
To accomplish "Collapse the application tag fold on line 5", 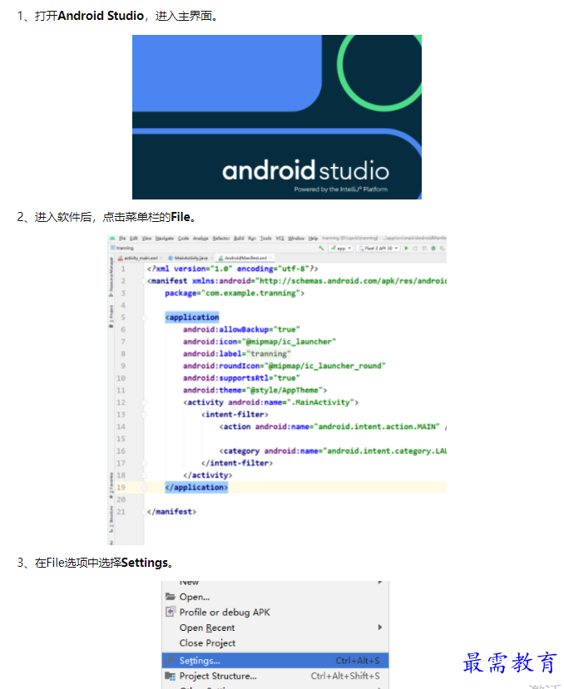I will [144, 317].
